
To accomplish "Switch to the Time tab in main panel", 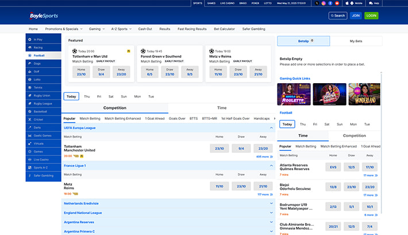I will tap(222, 108).
